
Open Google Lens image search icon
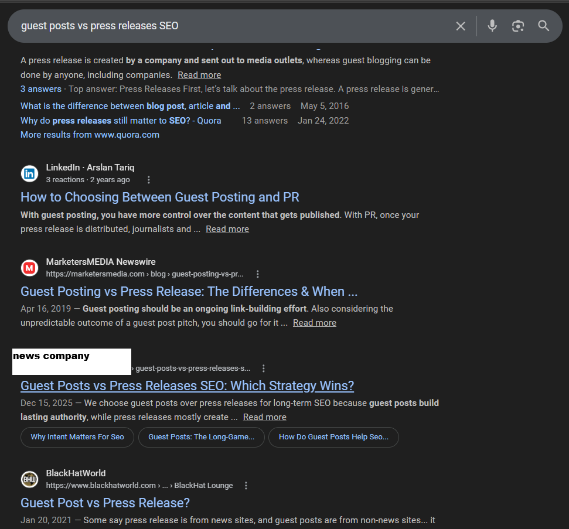click(517, 26)
